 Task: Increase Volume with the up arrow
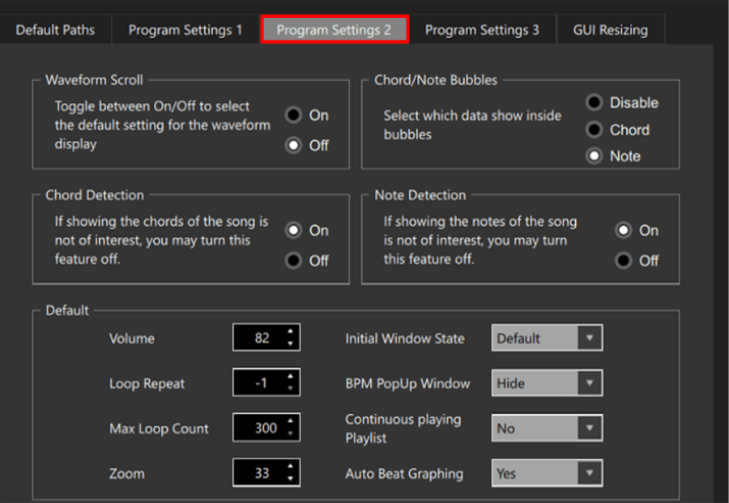pyautogui.click(x=290, y=332)
